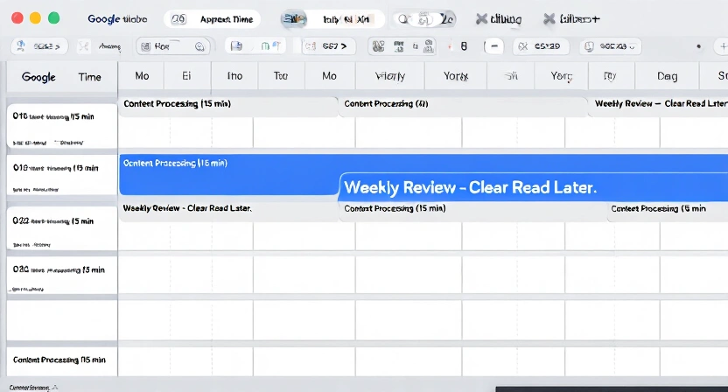Select the sidebar row starting with 018
This screenshot has width=728, height=392.
click(x=62, y=176)
